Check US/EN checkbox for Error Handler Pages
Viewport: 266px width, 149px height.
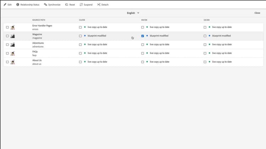(x=205, y=27)
